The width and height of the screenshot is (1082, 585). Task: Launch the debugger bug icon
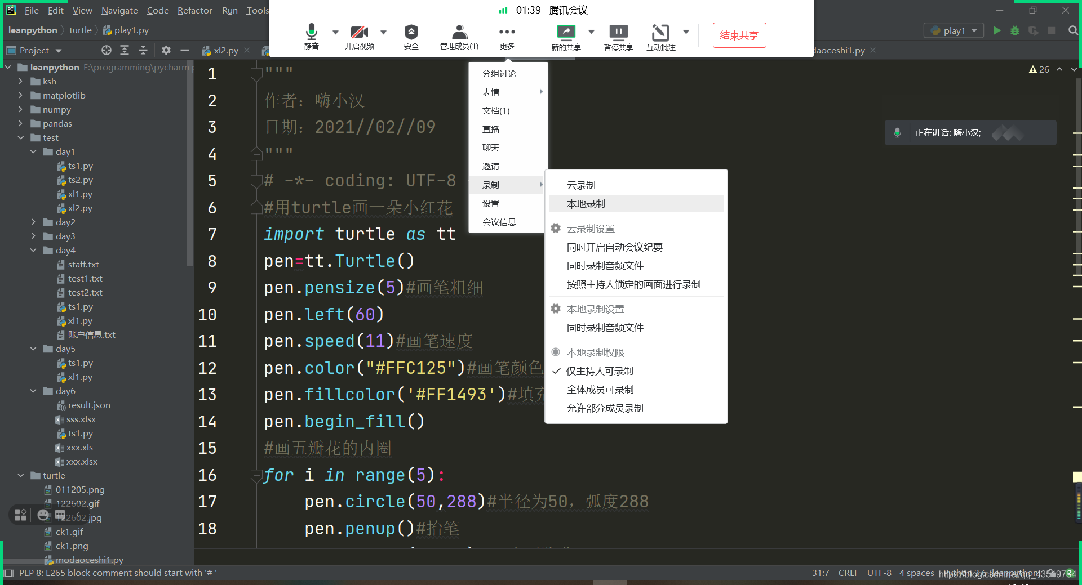[1014, 30]
